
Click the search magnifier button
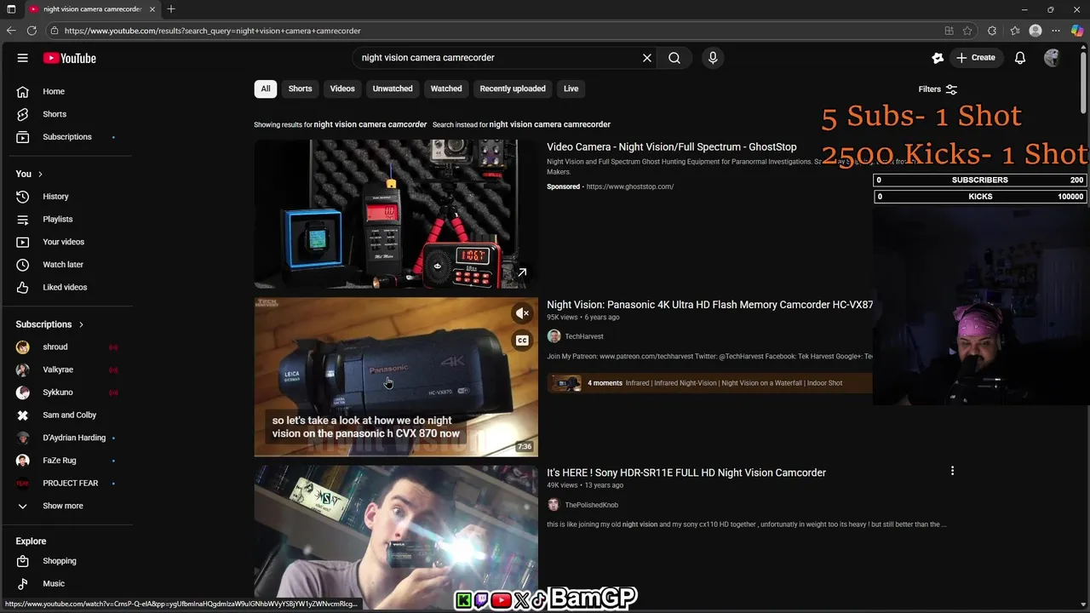[x=674, y=58]
